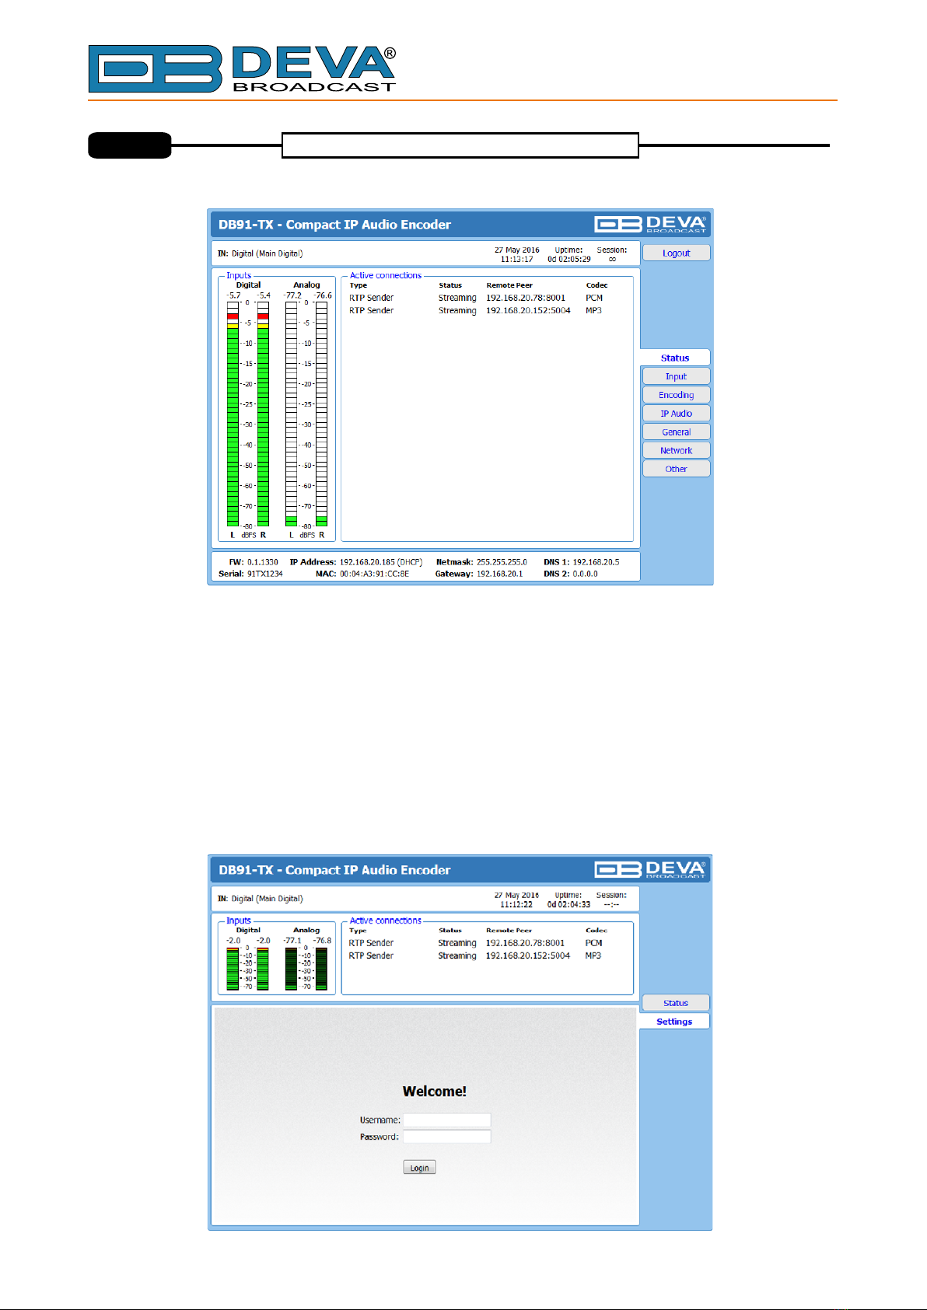927x1310 pixels.
Task: Click the firmware version 0.1.1330
Action: tap(263, 562)
